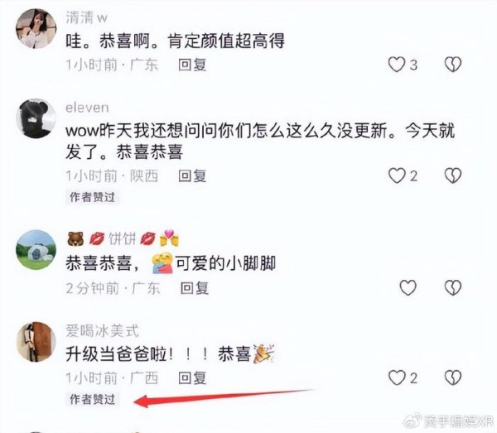Reply to 清清w's comment
497x433 pixels.
(192, 65)
